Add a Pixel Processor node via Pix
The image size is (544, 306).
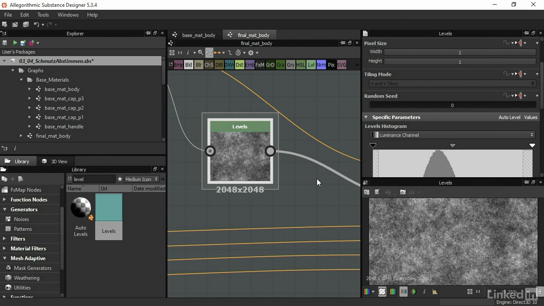[331, 65]
